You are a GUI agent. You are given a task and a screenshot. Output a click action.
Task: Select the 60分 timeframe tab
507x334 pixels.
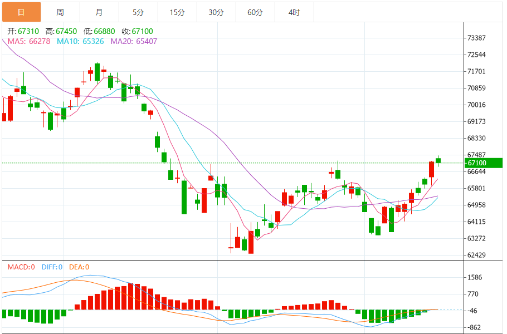[255, 12]
